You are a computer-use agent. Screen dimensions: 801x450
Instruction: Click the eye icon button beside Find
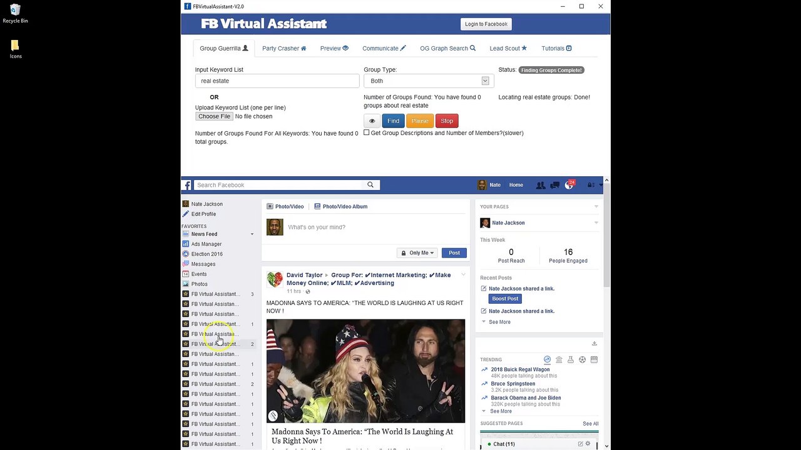372,121
